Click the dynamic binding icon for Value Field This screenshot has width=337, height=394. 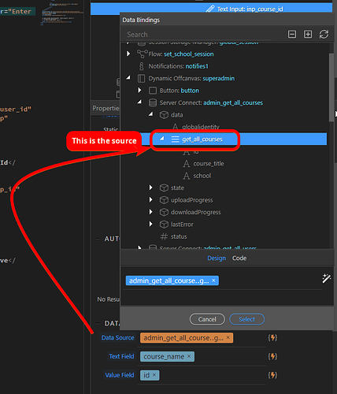pos(272,375)
